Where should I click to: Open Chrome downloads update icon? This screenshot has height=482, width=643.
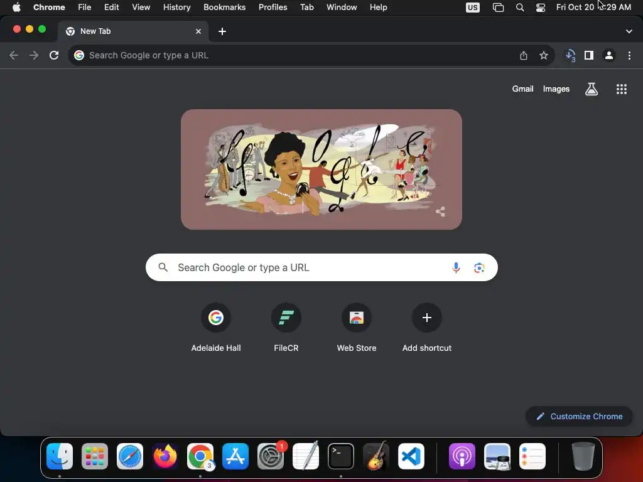(x=570, y=55)
